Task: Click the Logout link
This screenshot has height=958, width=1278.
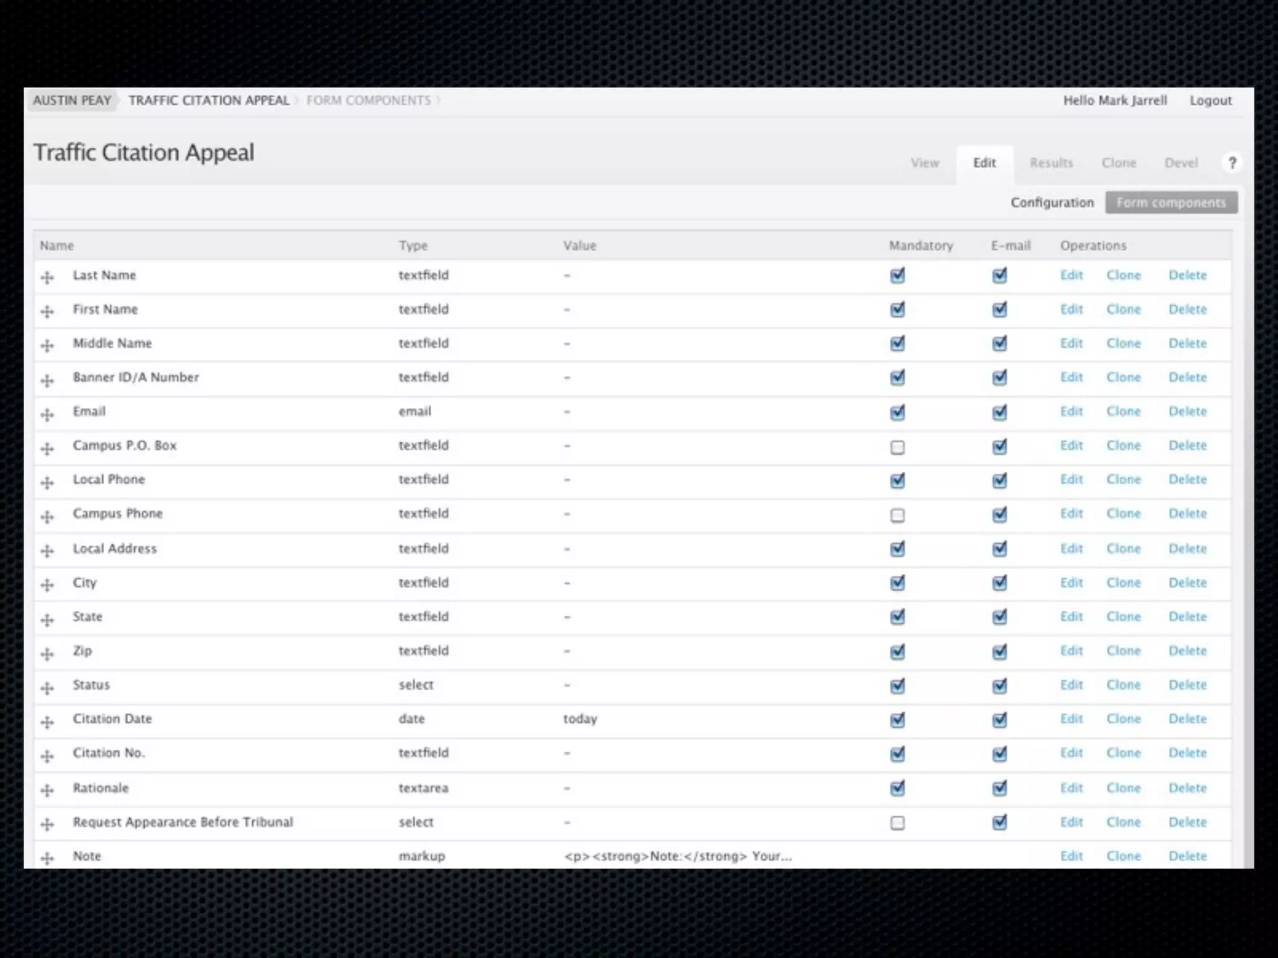Action: click(x=1210, y=100)
